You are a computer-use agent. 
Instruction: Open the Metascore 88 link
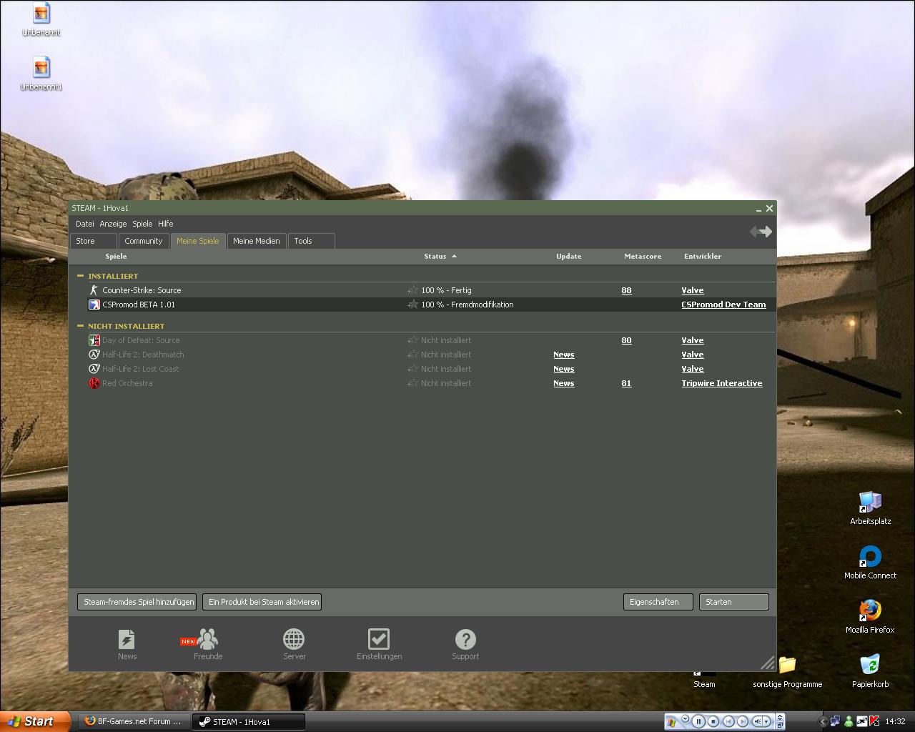(626, 290)
